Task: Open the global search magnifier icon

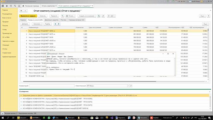Action: click(15, 6)
